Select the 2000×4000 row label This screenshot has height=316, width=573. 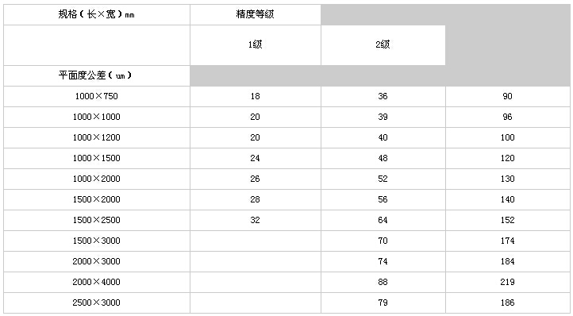click(x=97, y=282)
